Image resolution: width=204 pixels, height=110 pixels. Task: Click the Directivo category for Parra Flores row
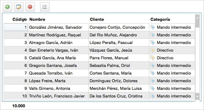[x=165, y=58]
